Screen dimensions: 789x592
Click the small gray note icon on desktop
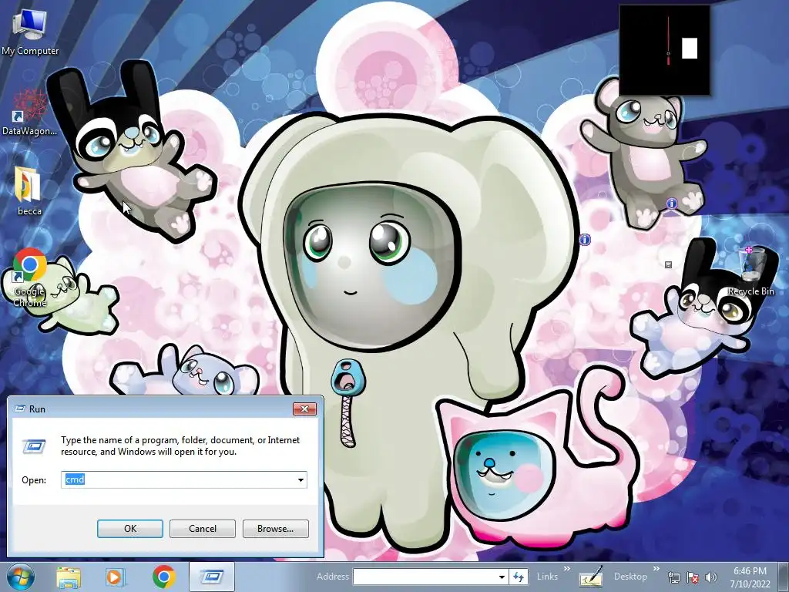coord(668,265)
